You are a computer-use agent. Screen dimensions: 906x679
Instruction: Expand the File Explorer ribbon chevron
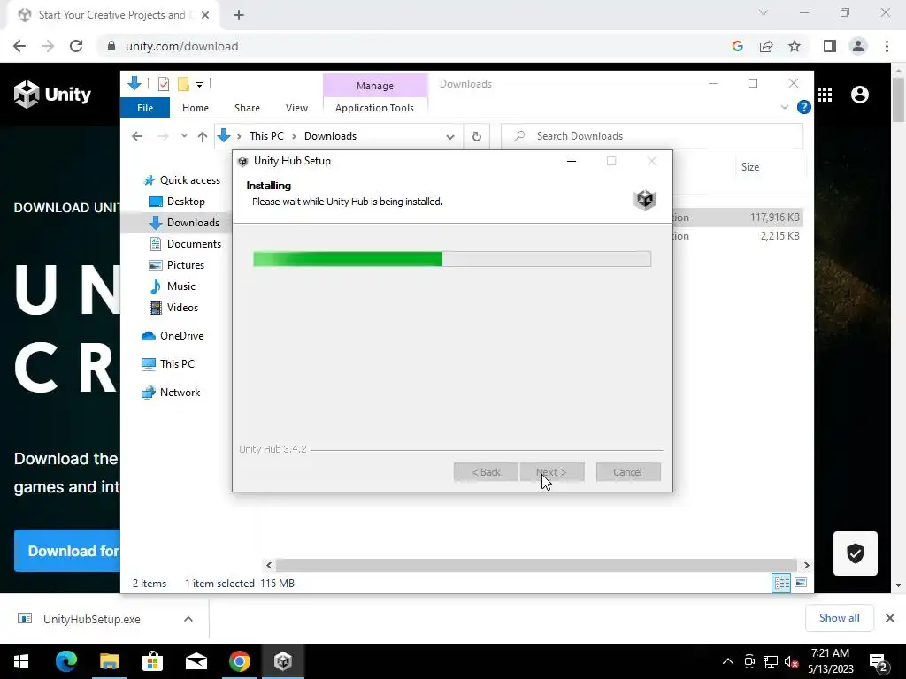tap(784, 107)
